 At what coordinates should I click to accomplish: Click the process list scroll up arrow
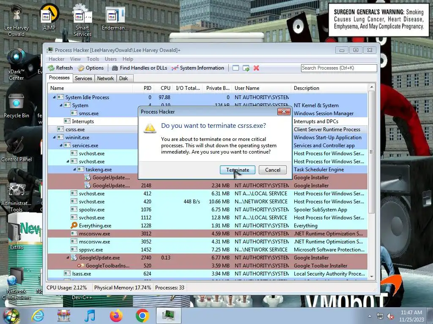(371, 87)
